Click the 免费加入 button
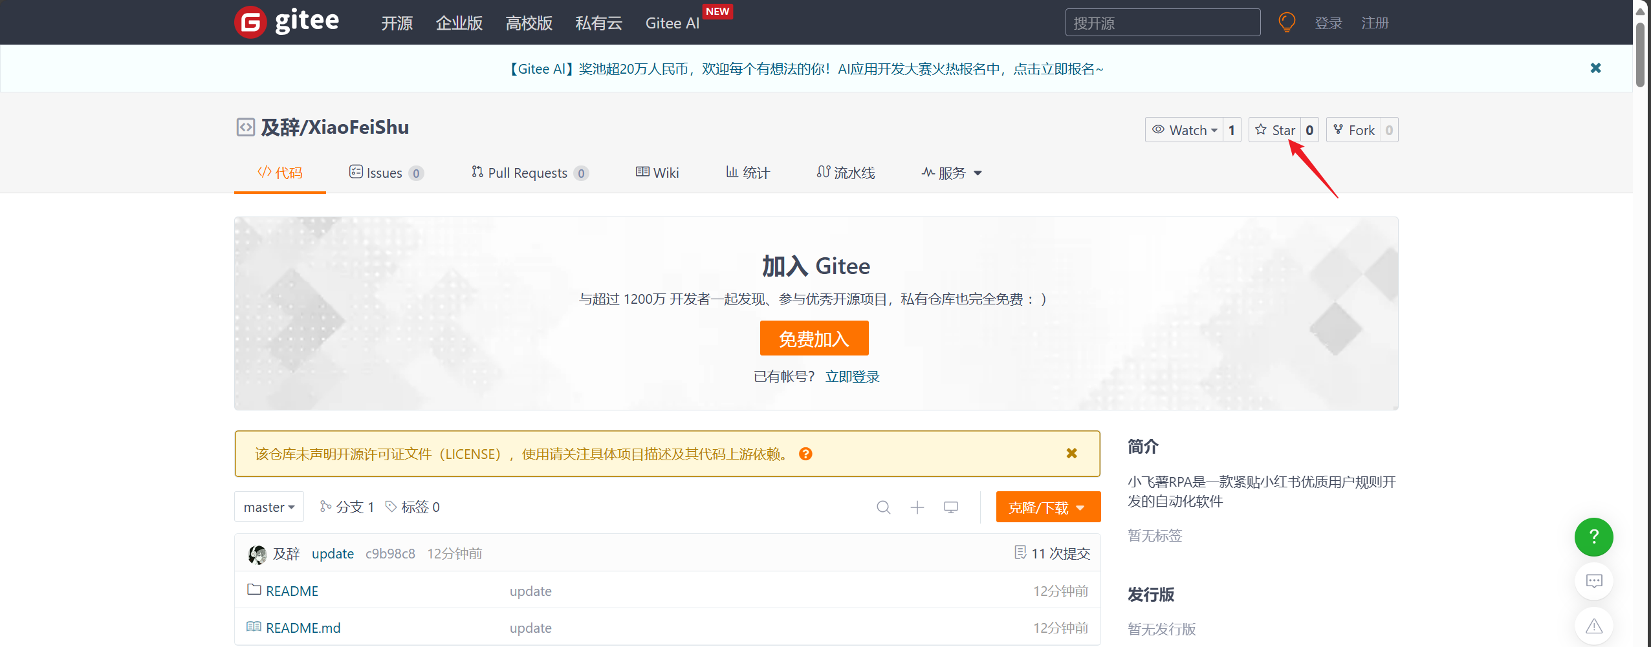1651x647 pixels. point(814,338)
